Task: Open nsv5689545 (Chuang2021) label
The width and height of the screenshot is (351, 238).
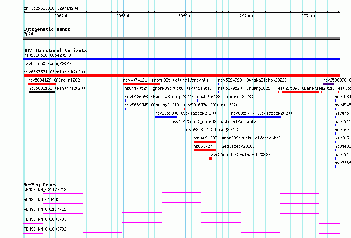Action: pos(152,105)
